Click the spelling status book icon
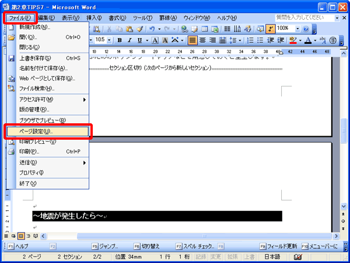 [297, 257]
